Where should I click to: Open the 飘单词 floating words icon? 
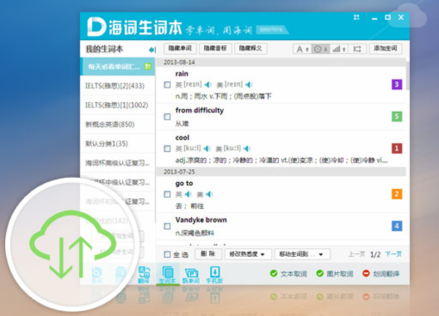192,275
